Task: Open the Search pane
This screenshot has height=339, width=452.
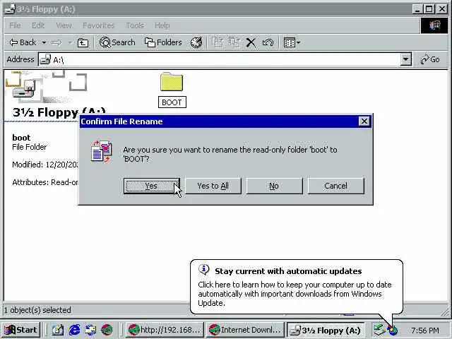Action: tap(117, 42)
